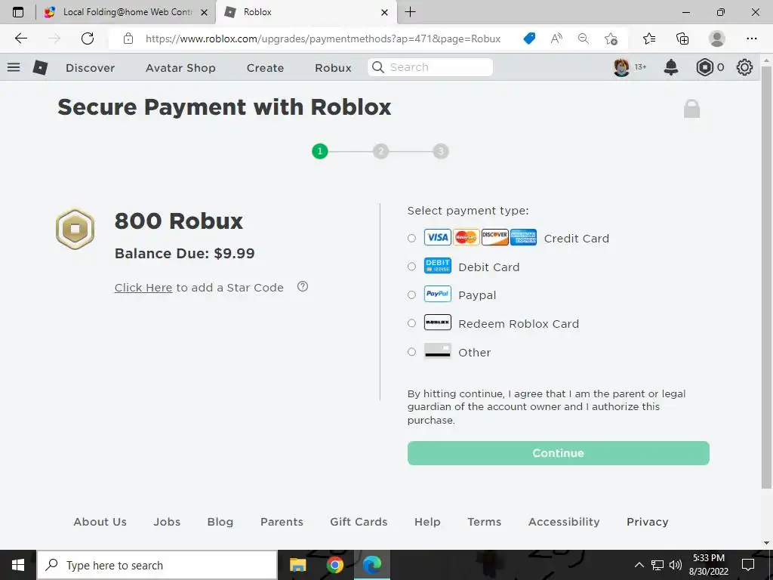Close the Roblox tab
Image resolution: width=773 pixels, height=580 pixels.
pyautogui.click(x=384, y=12)
